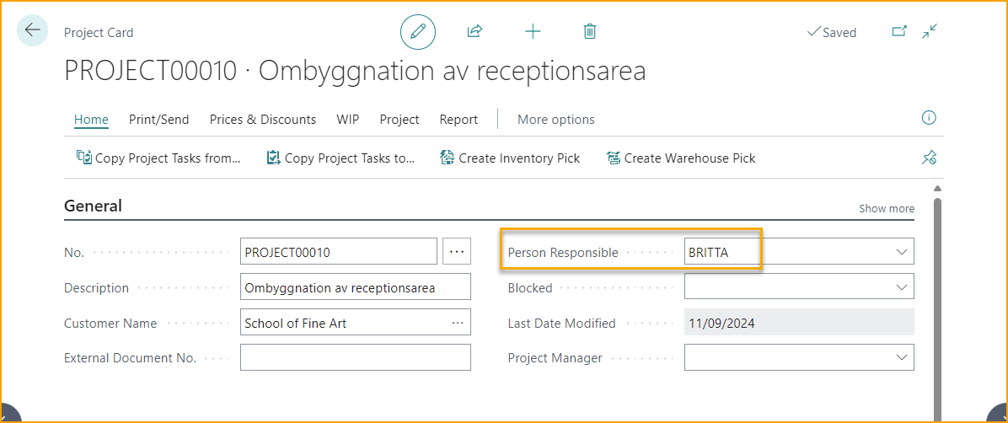This screenshot has height=423, width=1008.
Task: Click the plus icon to create new
Action: tap(533, 32)
